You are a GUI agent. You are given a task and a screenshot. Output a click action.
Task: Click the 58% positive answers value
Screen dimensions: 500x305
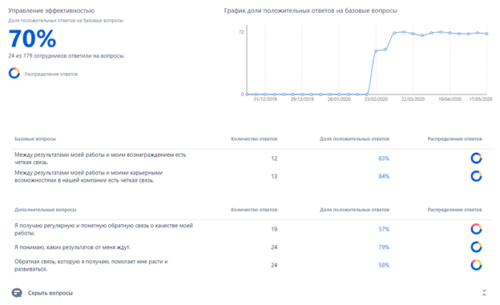click(384, 265)
